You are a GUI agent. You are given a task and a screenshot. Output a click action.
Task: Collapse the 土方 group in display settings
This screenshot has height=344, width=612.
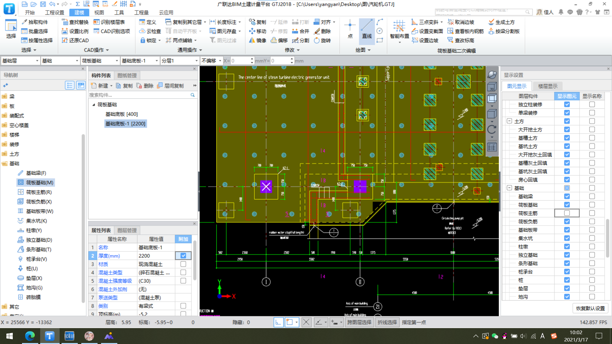pos(509,121)
